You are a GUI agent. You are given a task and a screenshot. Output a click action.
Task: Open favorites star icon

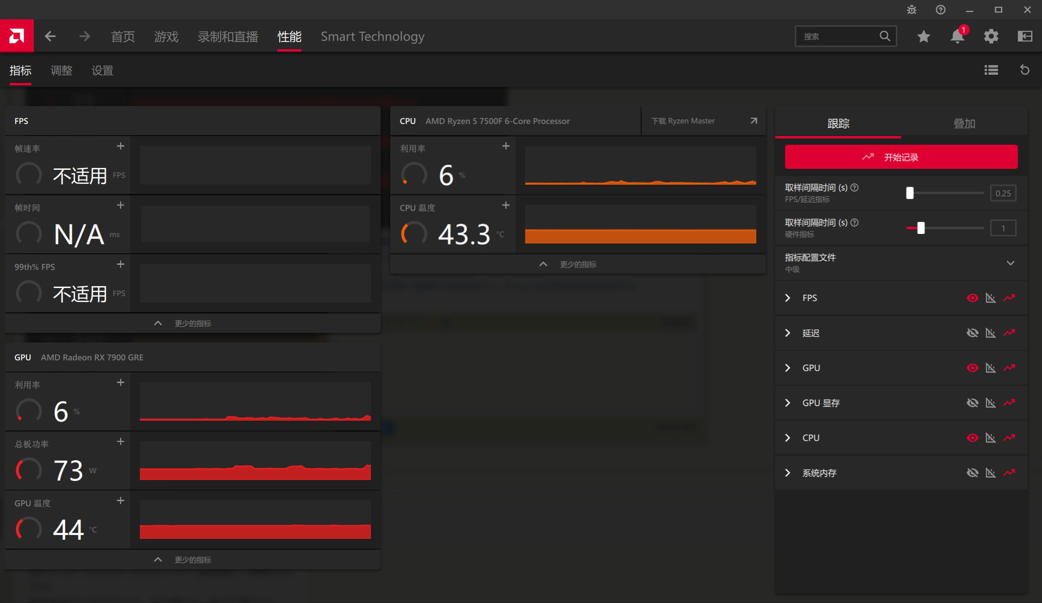pyautogui.click(x=924, y=36)
